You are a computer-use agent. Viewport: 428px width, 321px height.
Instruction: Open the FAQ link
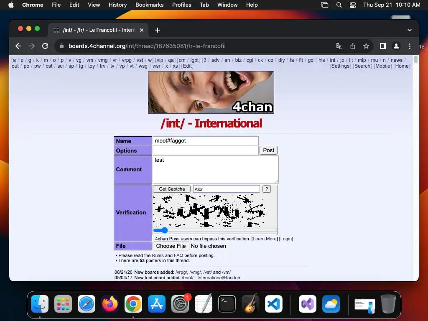point(178,255)
